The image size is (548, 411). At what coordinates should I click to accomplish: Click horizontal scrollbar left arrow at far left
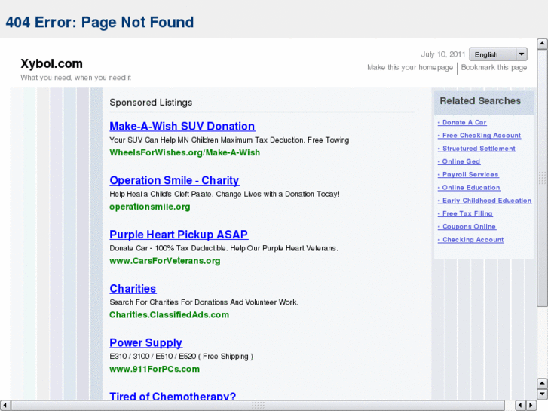pyautogui.click(x=5, y=406)
